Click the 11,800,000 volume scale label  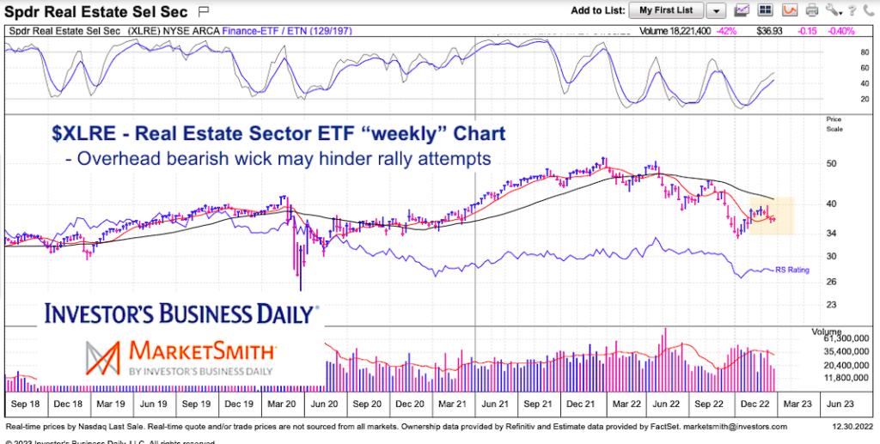(846, 379)
